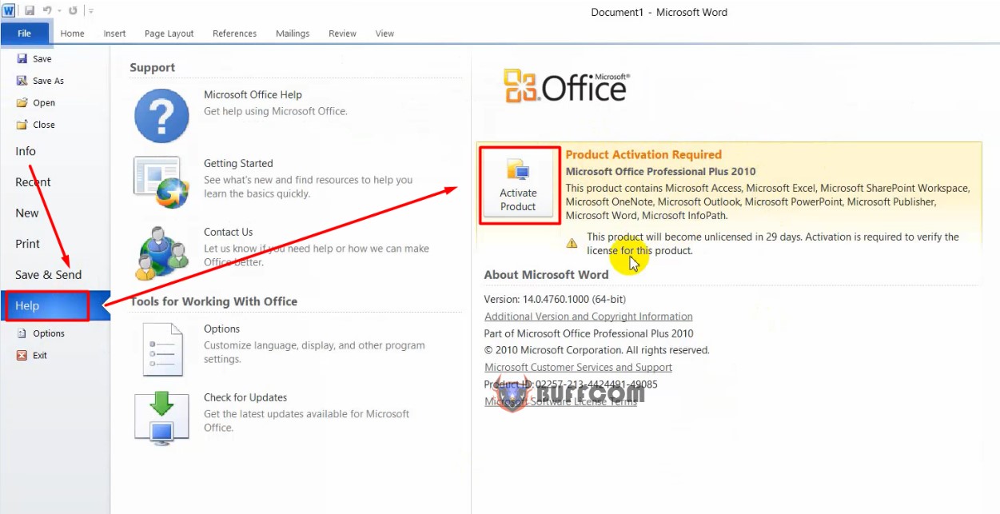Open the Options checklist icon under Tools
Image resolution: width=1000 pixels, height=514 pixels.
coord(162,349)
